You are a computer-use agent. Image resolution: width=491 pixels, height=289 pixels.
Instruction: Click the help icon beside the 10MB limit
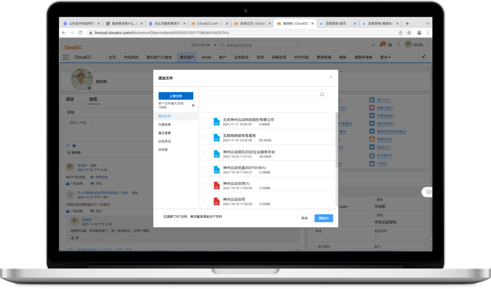193,105
